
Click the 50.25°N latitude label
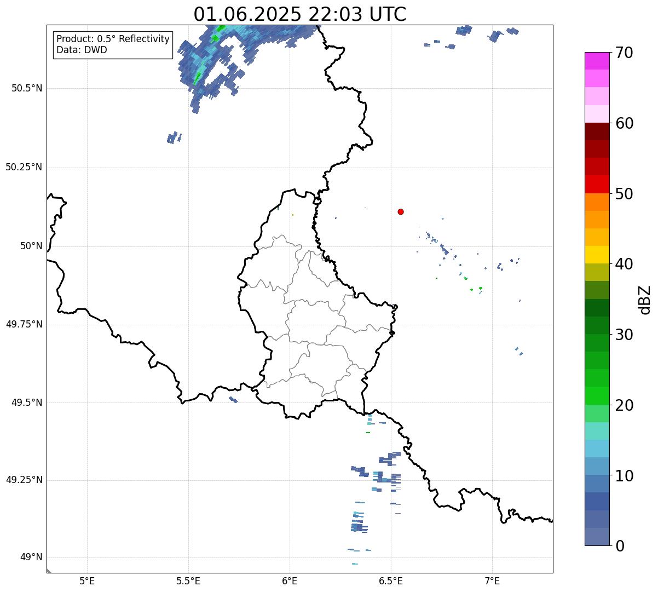point(24,167)
